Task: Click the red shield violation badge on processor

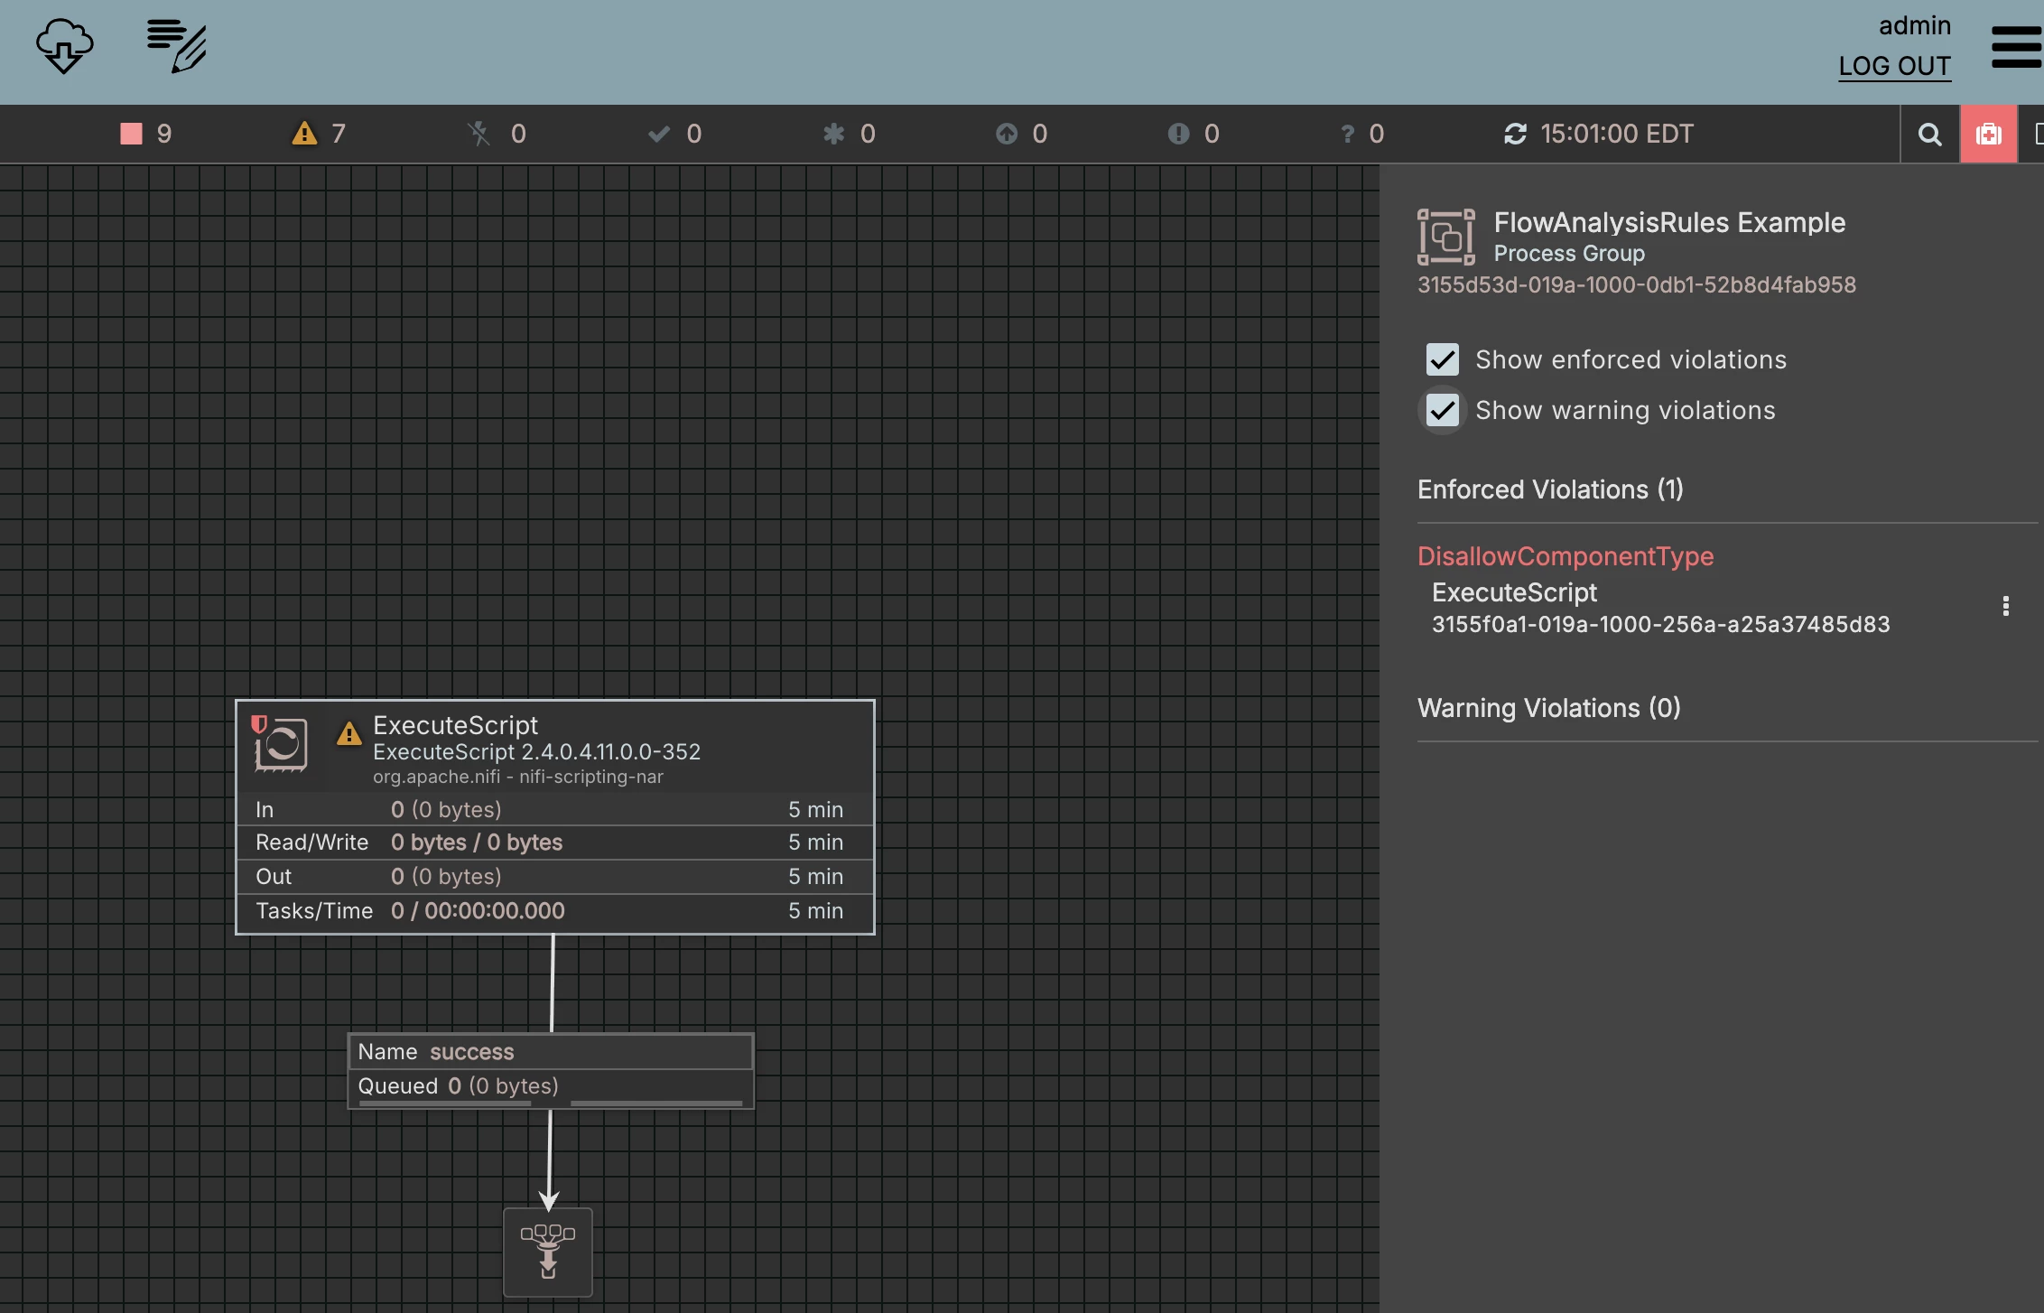Action: pyautogui.click(x=259, y=723)
